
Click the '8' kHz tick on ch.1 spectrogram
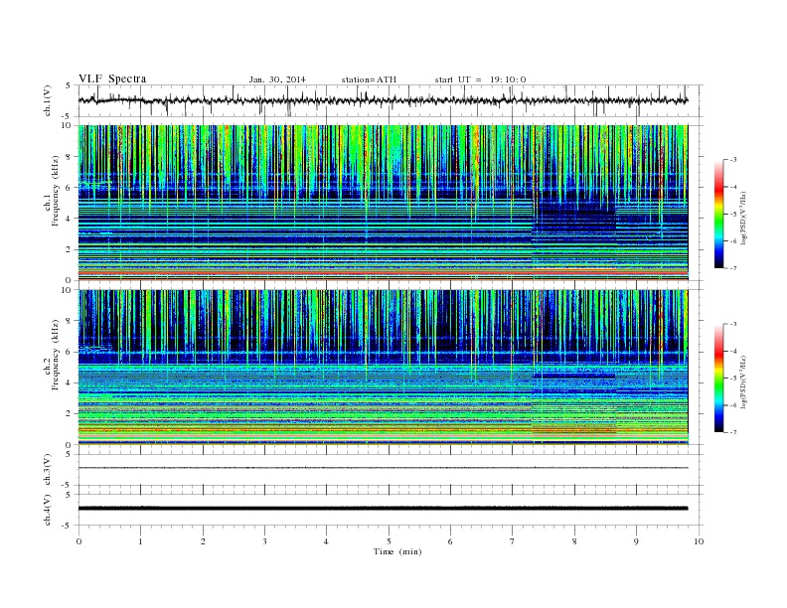coord(69,157)
